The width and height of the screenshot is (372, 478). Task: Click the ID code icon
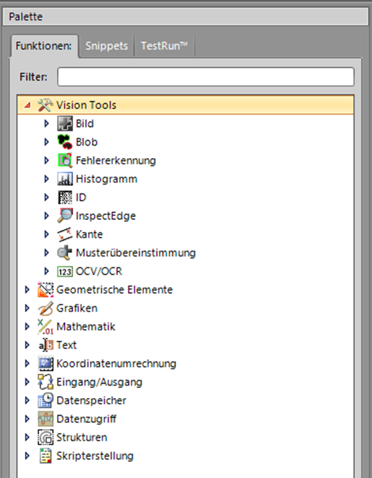(64, 197)
